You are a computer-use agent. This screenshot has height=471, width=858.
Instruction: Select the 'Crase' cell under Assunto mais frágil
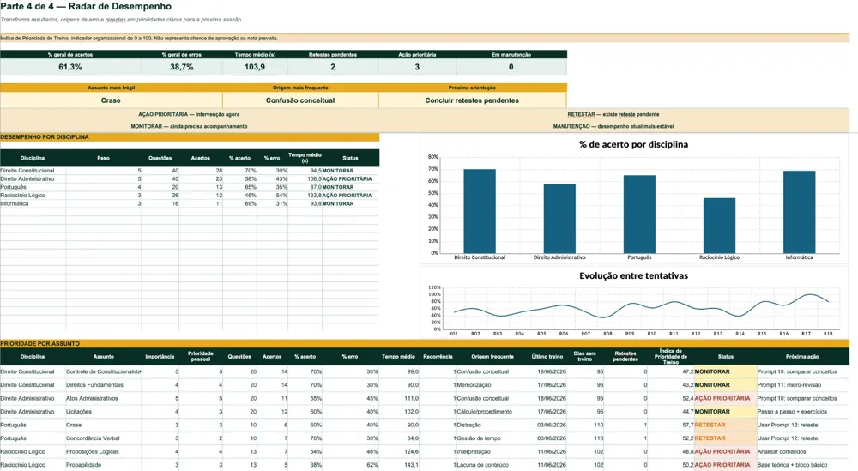111,100
